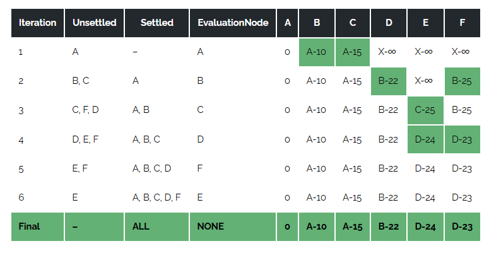Select the "D, E, F" unsettled cell
The height and width of the screenshot is (258, 501).
(x=86, y=139)
